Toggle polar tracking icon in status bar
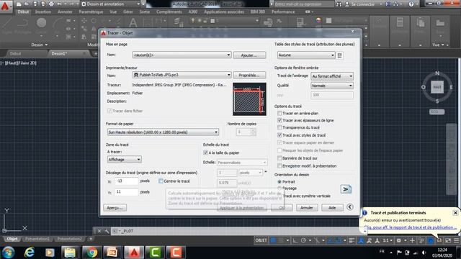461x259 pixels. [303, 240]
